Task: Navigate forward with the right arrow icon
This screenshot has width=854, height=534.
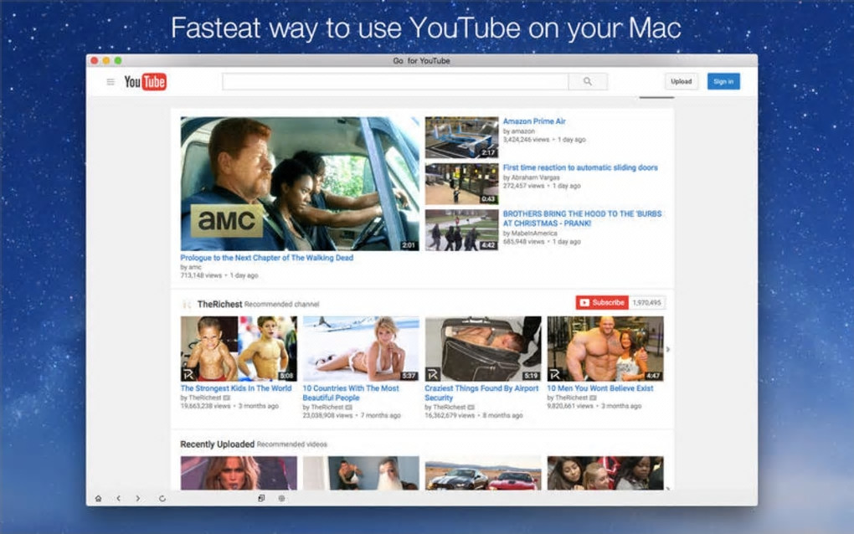Action: (138, 498)
